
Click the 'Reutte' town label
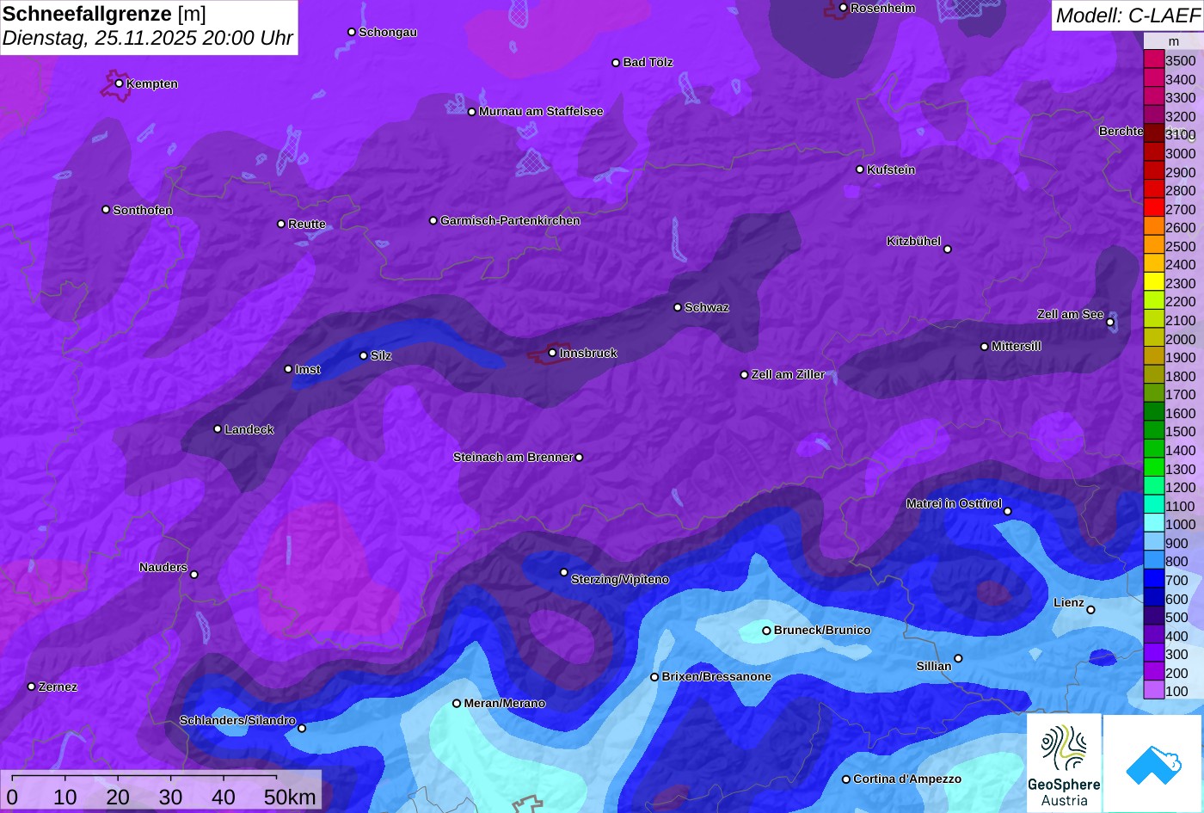tap(307, 225)
